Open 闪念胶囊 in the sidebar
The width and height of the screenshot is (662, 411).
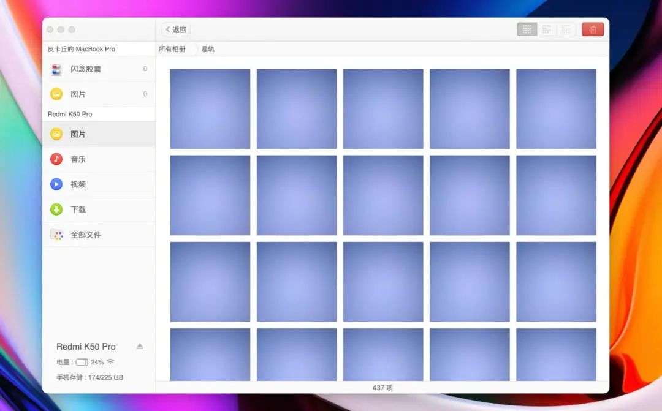pos(85,69)
